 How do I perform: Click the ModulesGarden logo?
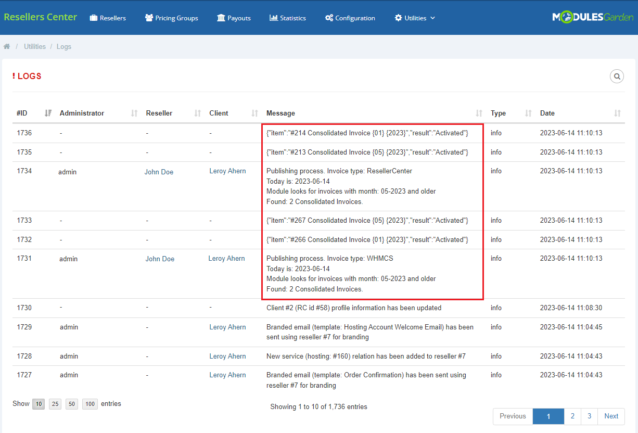point(593,17)
